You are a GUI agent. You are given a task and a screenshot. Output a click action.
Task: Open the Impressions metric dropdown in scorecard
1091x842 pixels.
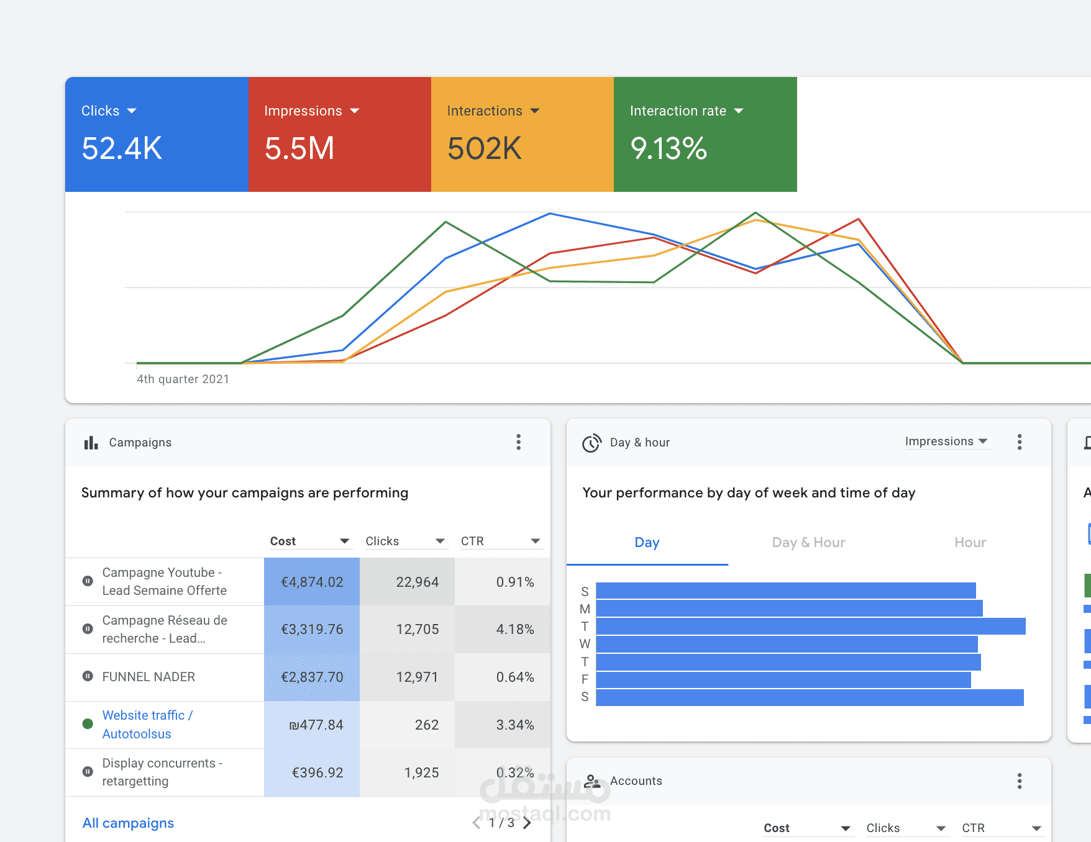pos(312,111)
